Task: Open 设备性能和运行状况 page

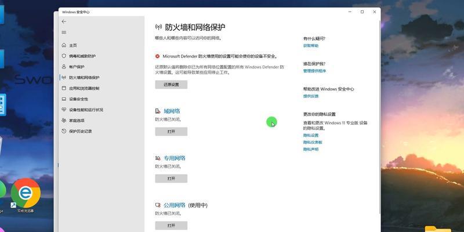Action: (86, 110)
